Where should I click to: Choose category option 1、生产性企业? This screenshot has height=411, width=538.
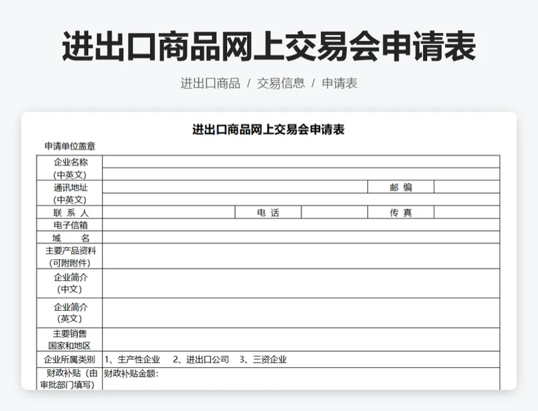tap(132, 359)
